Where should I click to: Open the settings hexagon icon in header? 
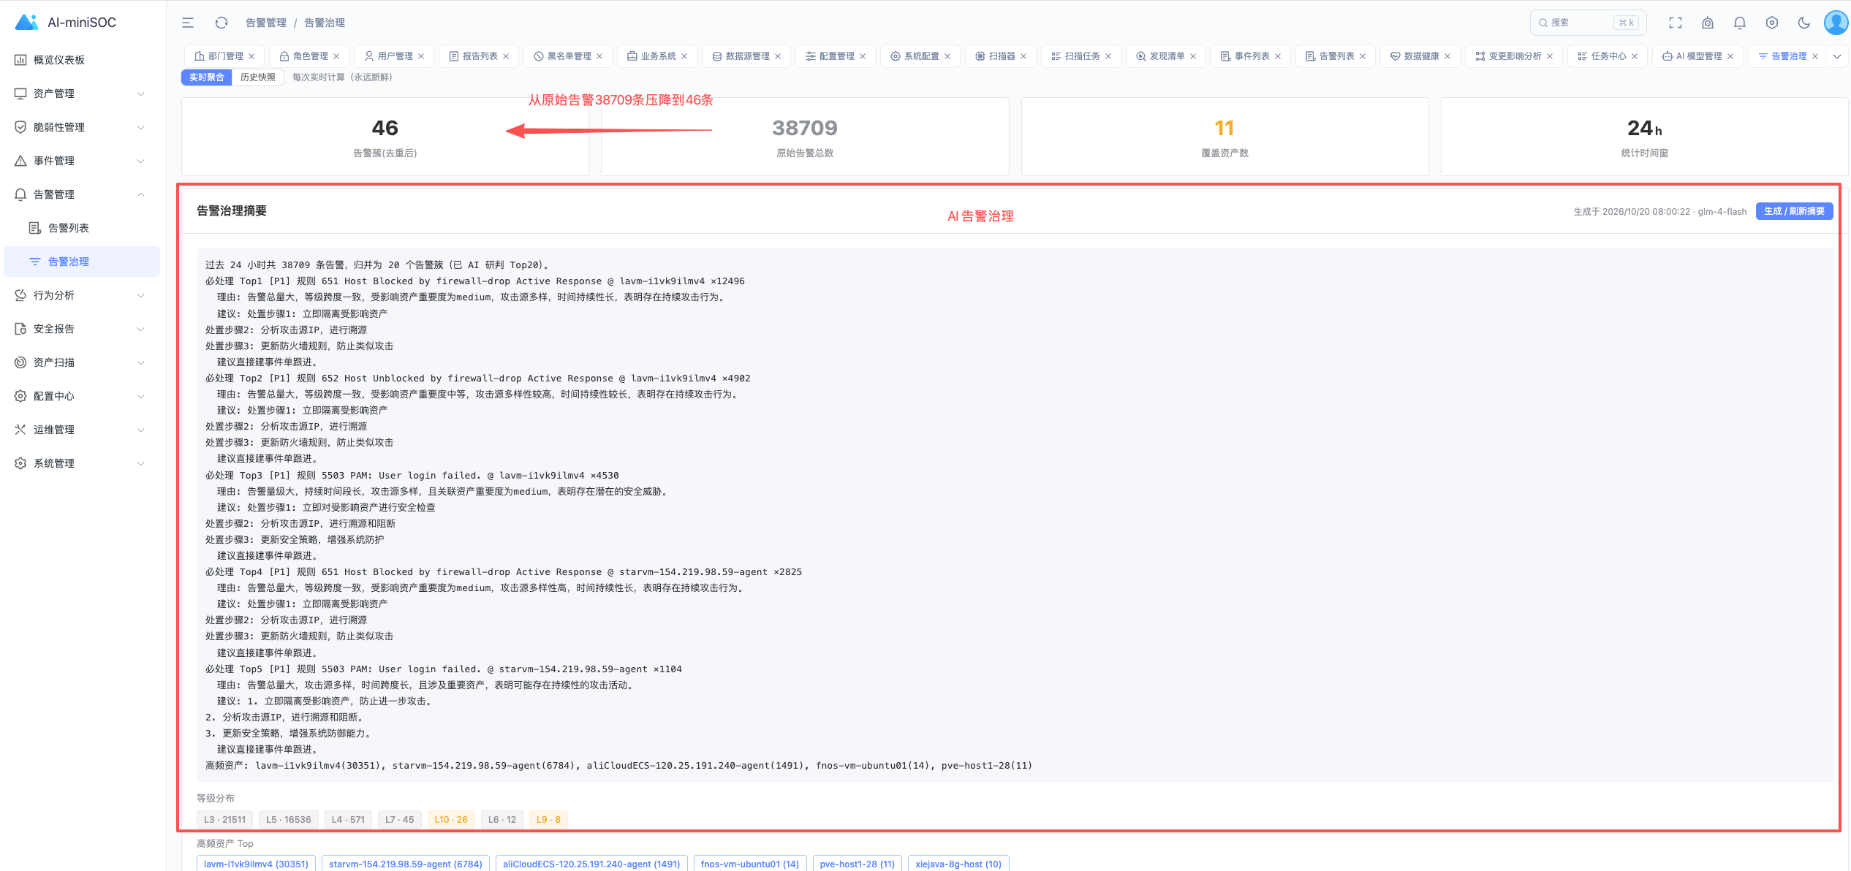click(x=1772, y=23)
